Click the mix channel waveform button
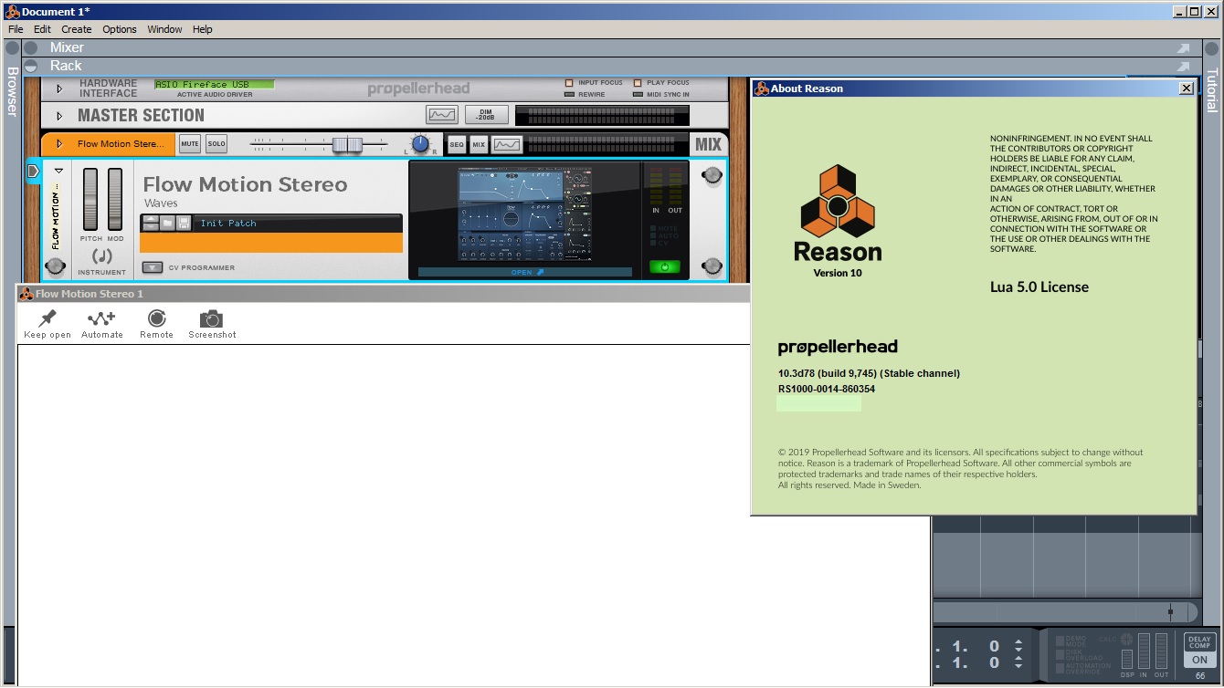The height and width of the screenshot is (688, 1224). pyautogui.click(x=506, y=144)
